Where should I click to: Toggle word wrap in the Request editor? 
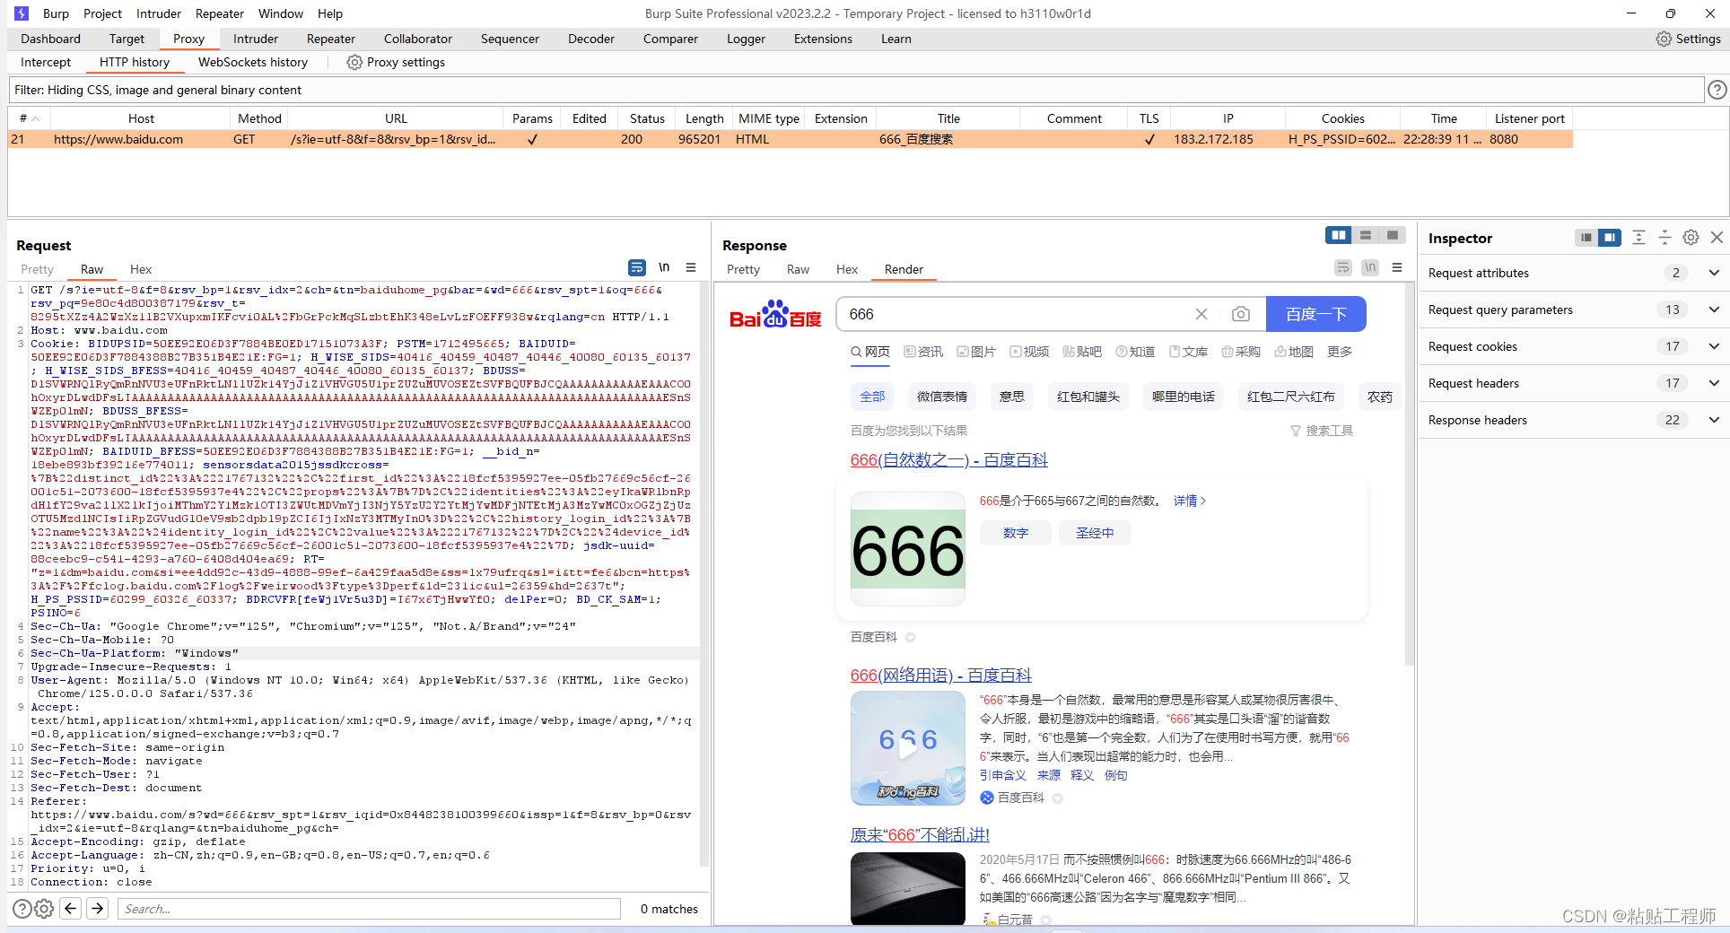pos(636,267)
